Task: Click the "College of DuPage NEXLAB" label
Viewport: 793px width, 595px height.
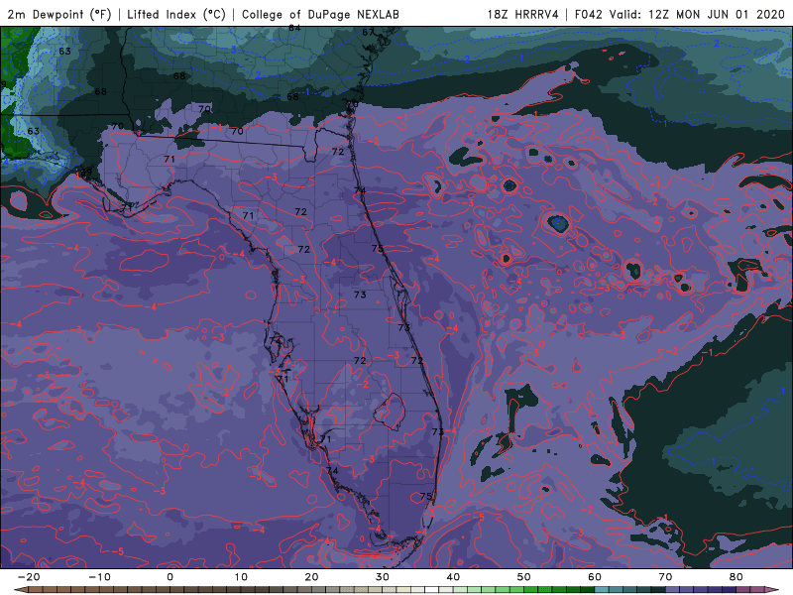Action: [x=320, y=14]
